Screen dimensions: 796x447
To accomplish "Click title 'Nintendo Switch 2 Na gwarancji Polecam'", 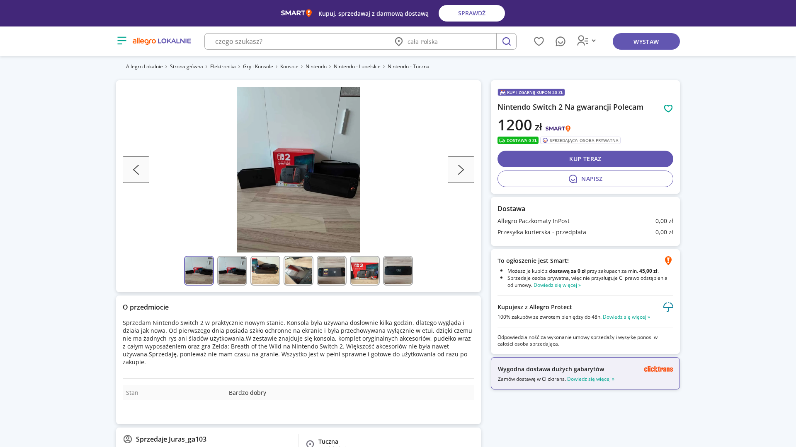I will [x=570, y=107].
